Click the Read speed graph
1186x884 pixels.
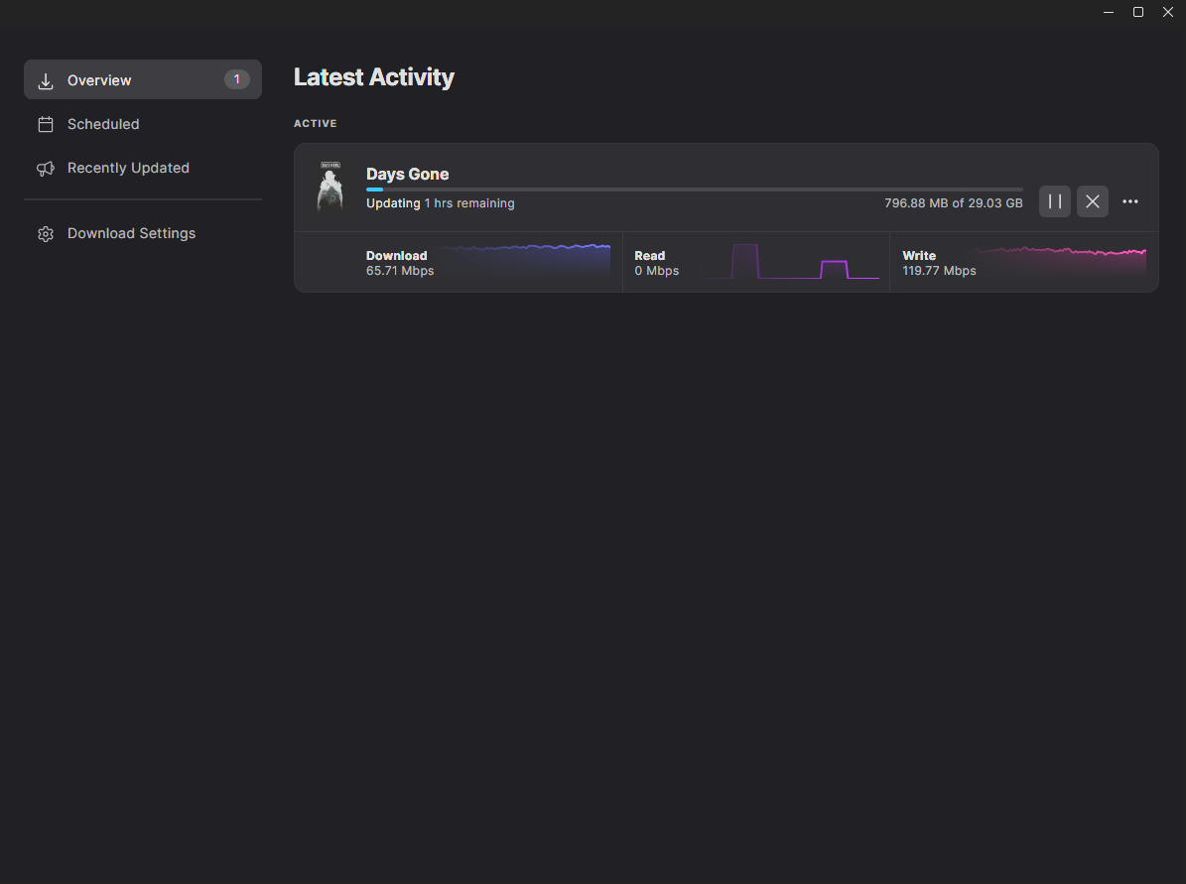pyautogui.click(x=790, y=261)
